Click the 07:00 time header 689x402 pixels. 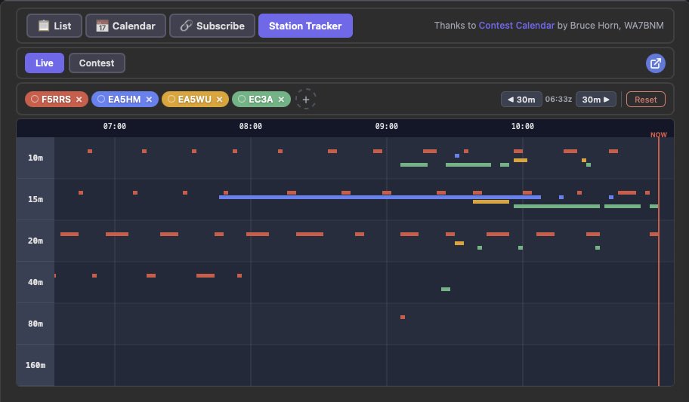[115, 127]
